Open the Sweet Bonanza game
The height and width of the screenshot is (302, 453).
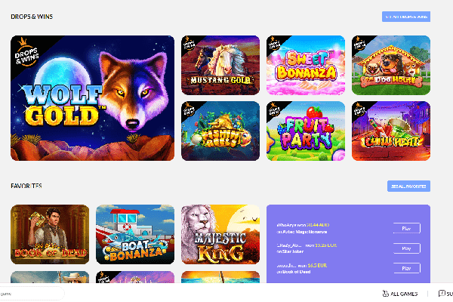coord(306,65)
